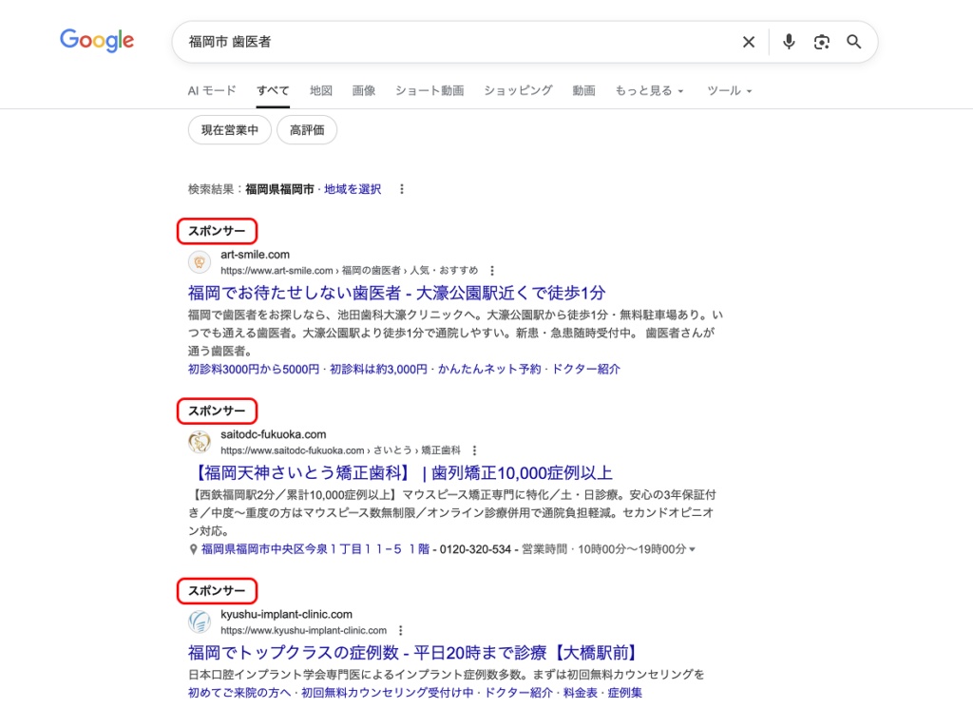Click the kyushu-implant-clinic.com favicon
The width and height of the screenshot is (973, 727).
200,622
